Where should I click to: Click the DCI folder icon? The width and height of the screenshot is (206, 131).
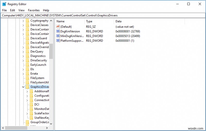[x=31, y=104]
